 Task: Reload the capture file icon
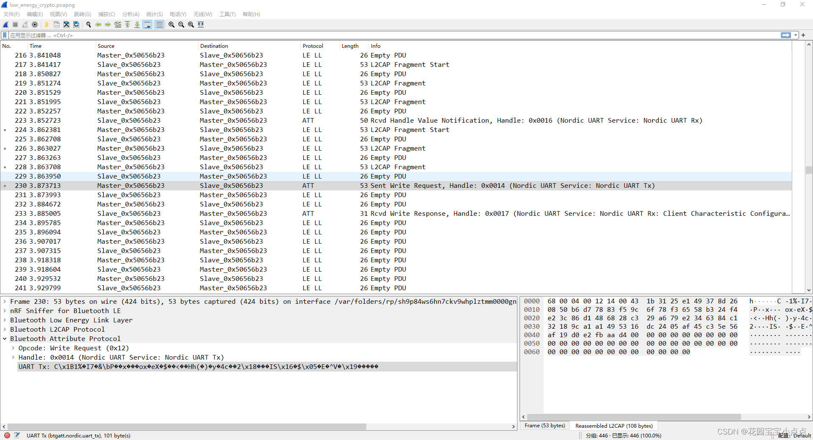(x=76, y=25)
